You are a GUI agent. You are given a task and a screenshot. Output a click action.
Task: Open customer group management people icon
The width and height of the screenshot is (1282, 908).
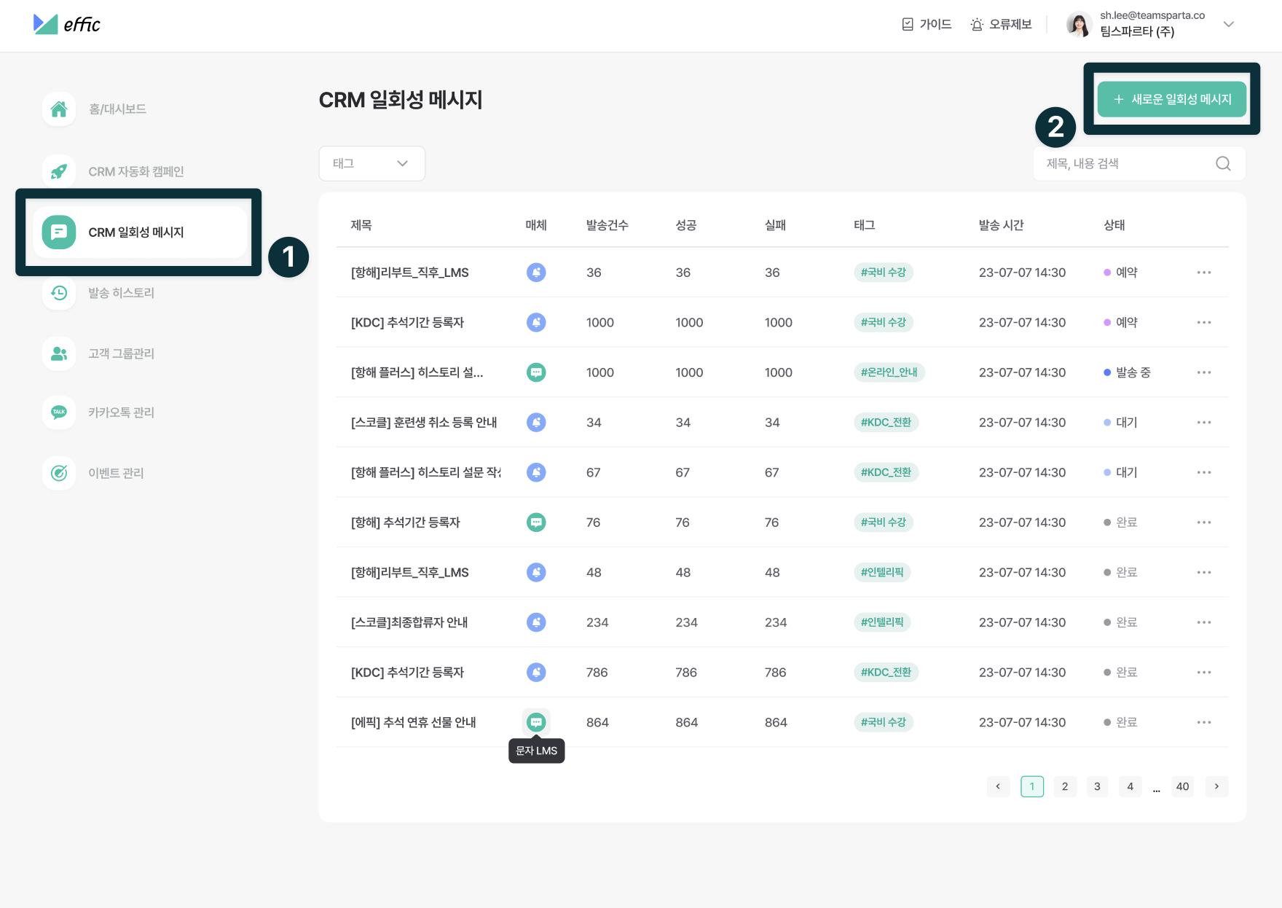point(59,353)
